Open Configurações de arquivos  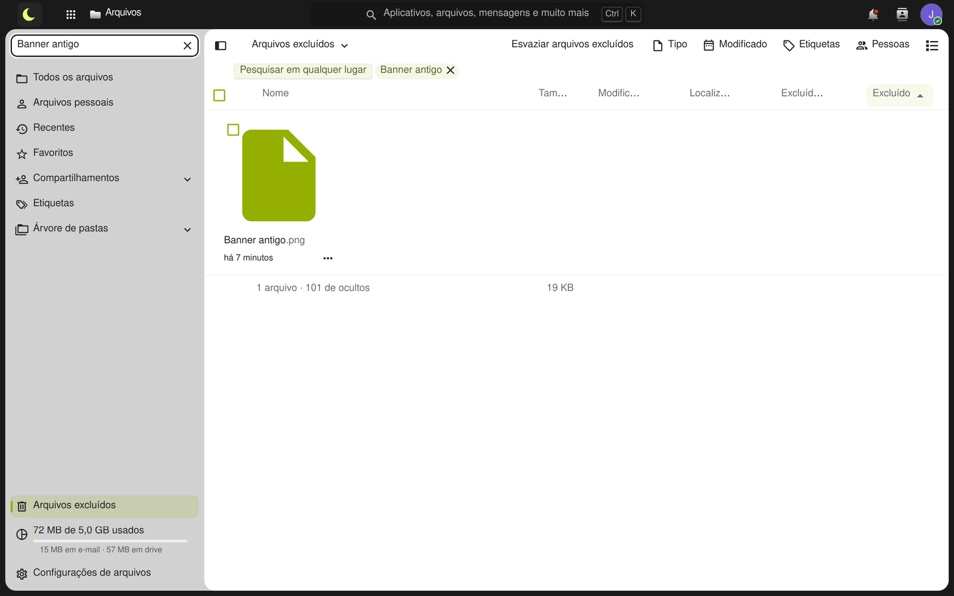(x=104, y=573)
